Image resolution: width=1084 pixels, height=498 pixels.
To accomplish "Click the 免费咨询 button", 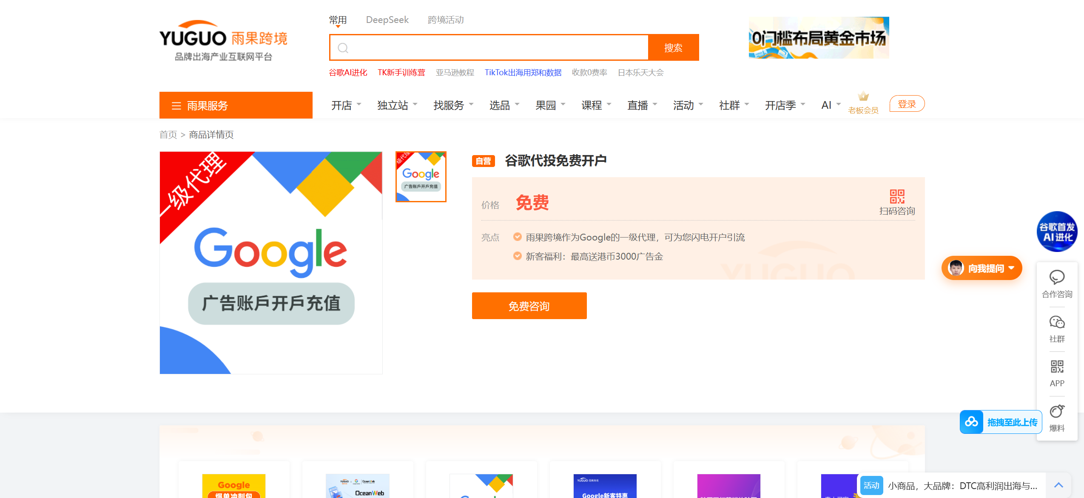I will (529, 306).
